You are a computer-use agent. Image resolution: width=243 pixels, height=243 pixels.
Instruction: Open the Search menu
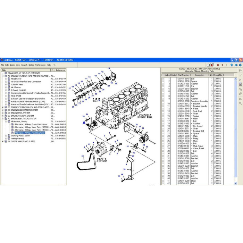24,65
